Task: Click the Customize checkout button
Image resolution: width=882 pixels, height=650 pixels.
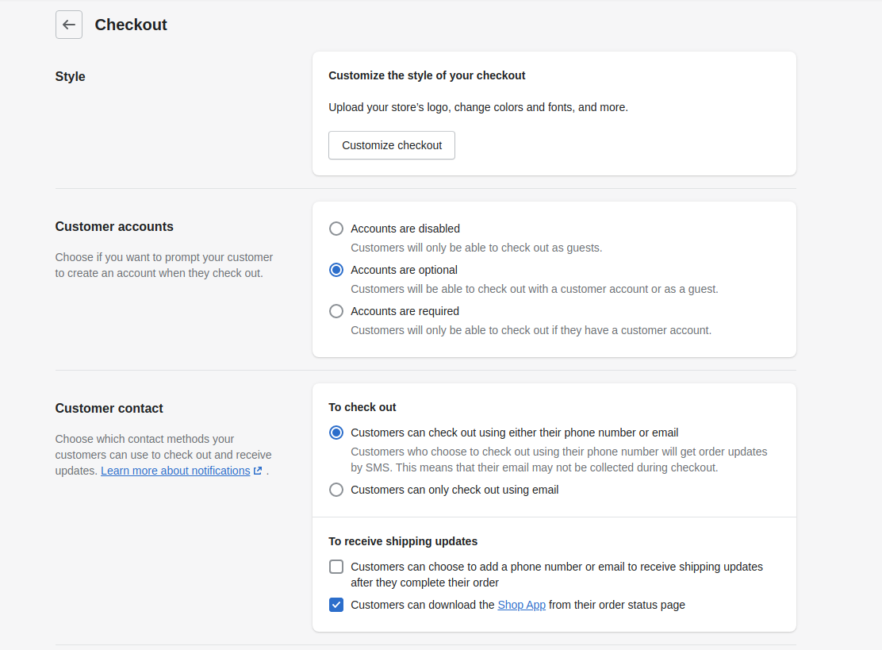Action: pyautogui.click(x=392, y=145)
